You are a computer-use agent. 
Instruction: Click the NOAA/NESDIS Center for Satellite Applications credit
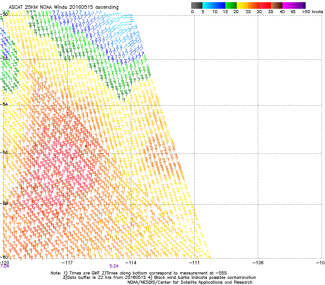tap(190, 282)
